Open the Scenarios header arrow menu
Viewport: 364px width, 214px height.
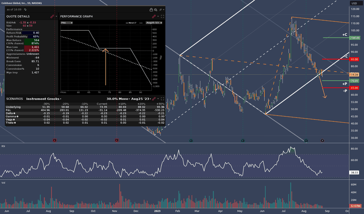pyautogui.click(x=158, y=99)
